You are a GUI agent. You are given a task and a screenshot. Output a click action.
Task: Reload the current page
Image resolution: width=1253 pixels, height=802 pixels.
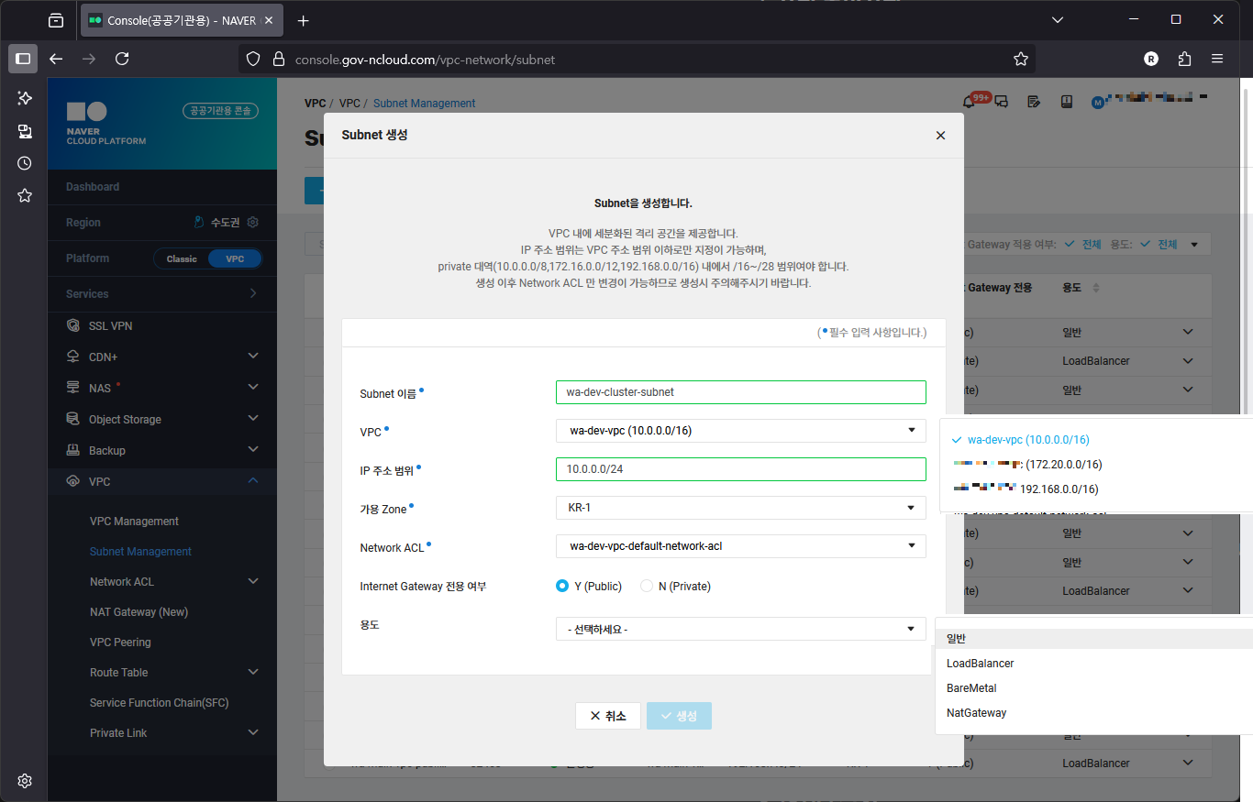(x=122, y=59)
